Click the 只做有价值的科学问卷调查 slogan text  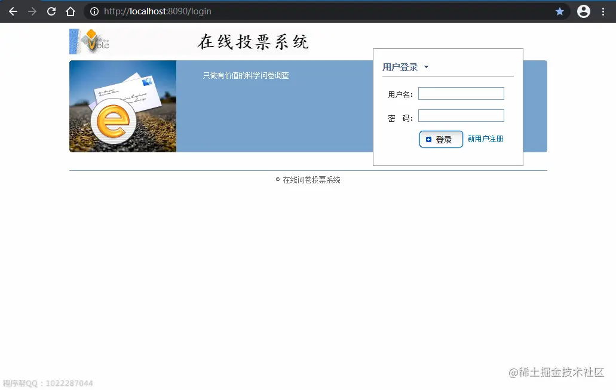pyautogui.click(x=244, y=75)
